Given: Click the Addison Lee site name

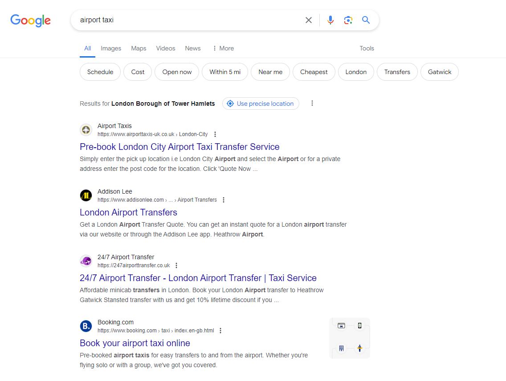Looking at the screenshot, I should tap(115, 192).
